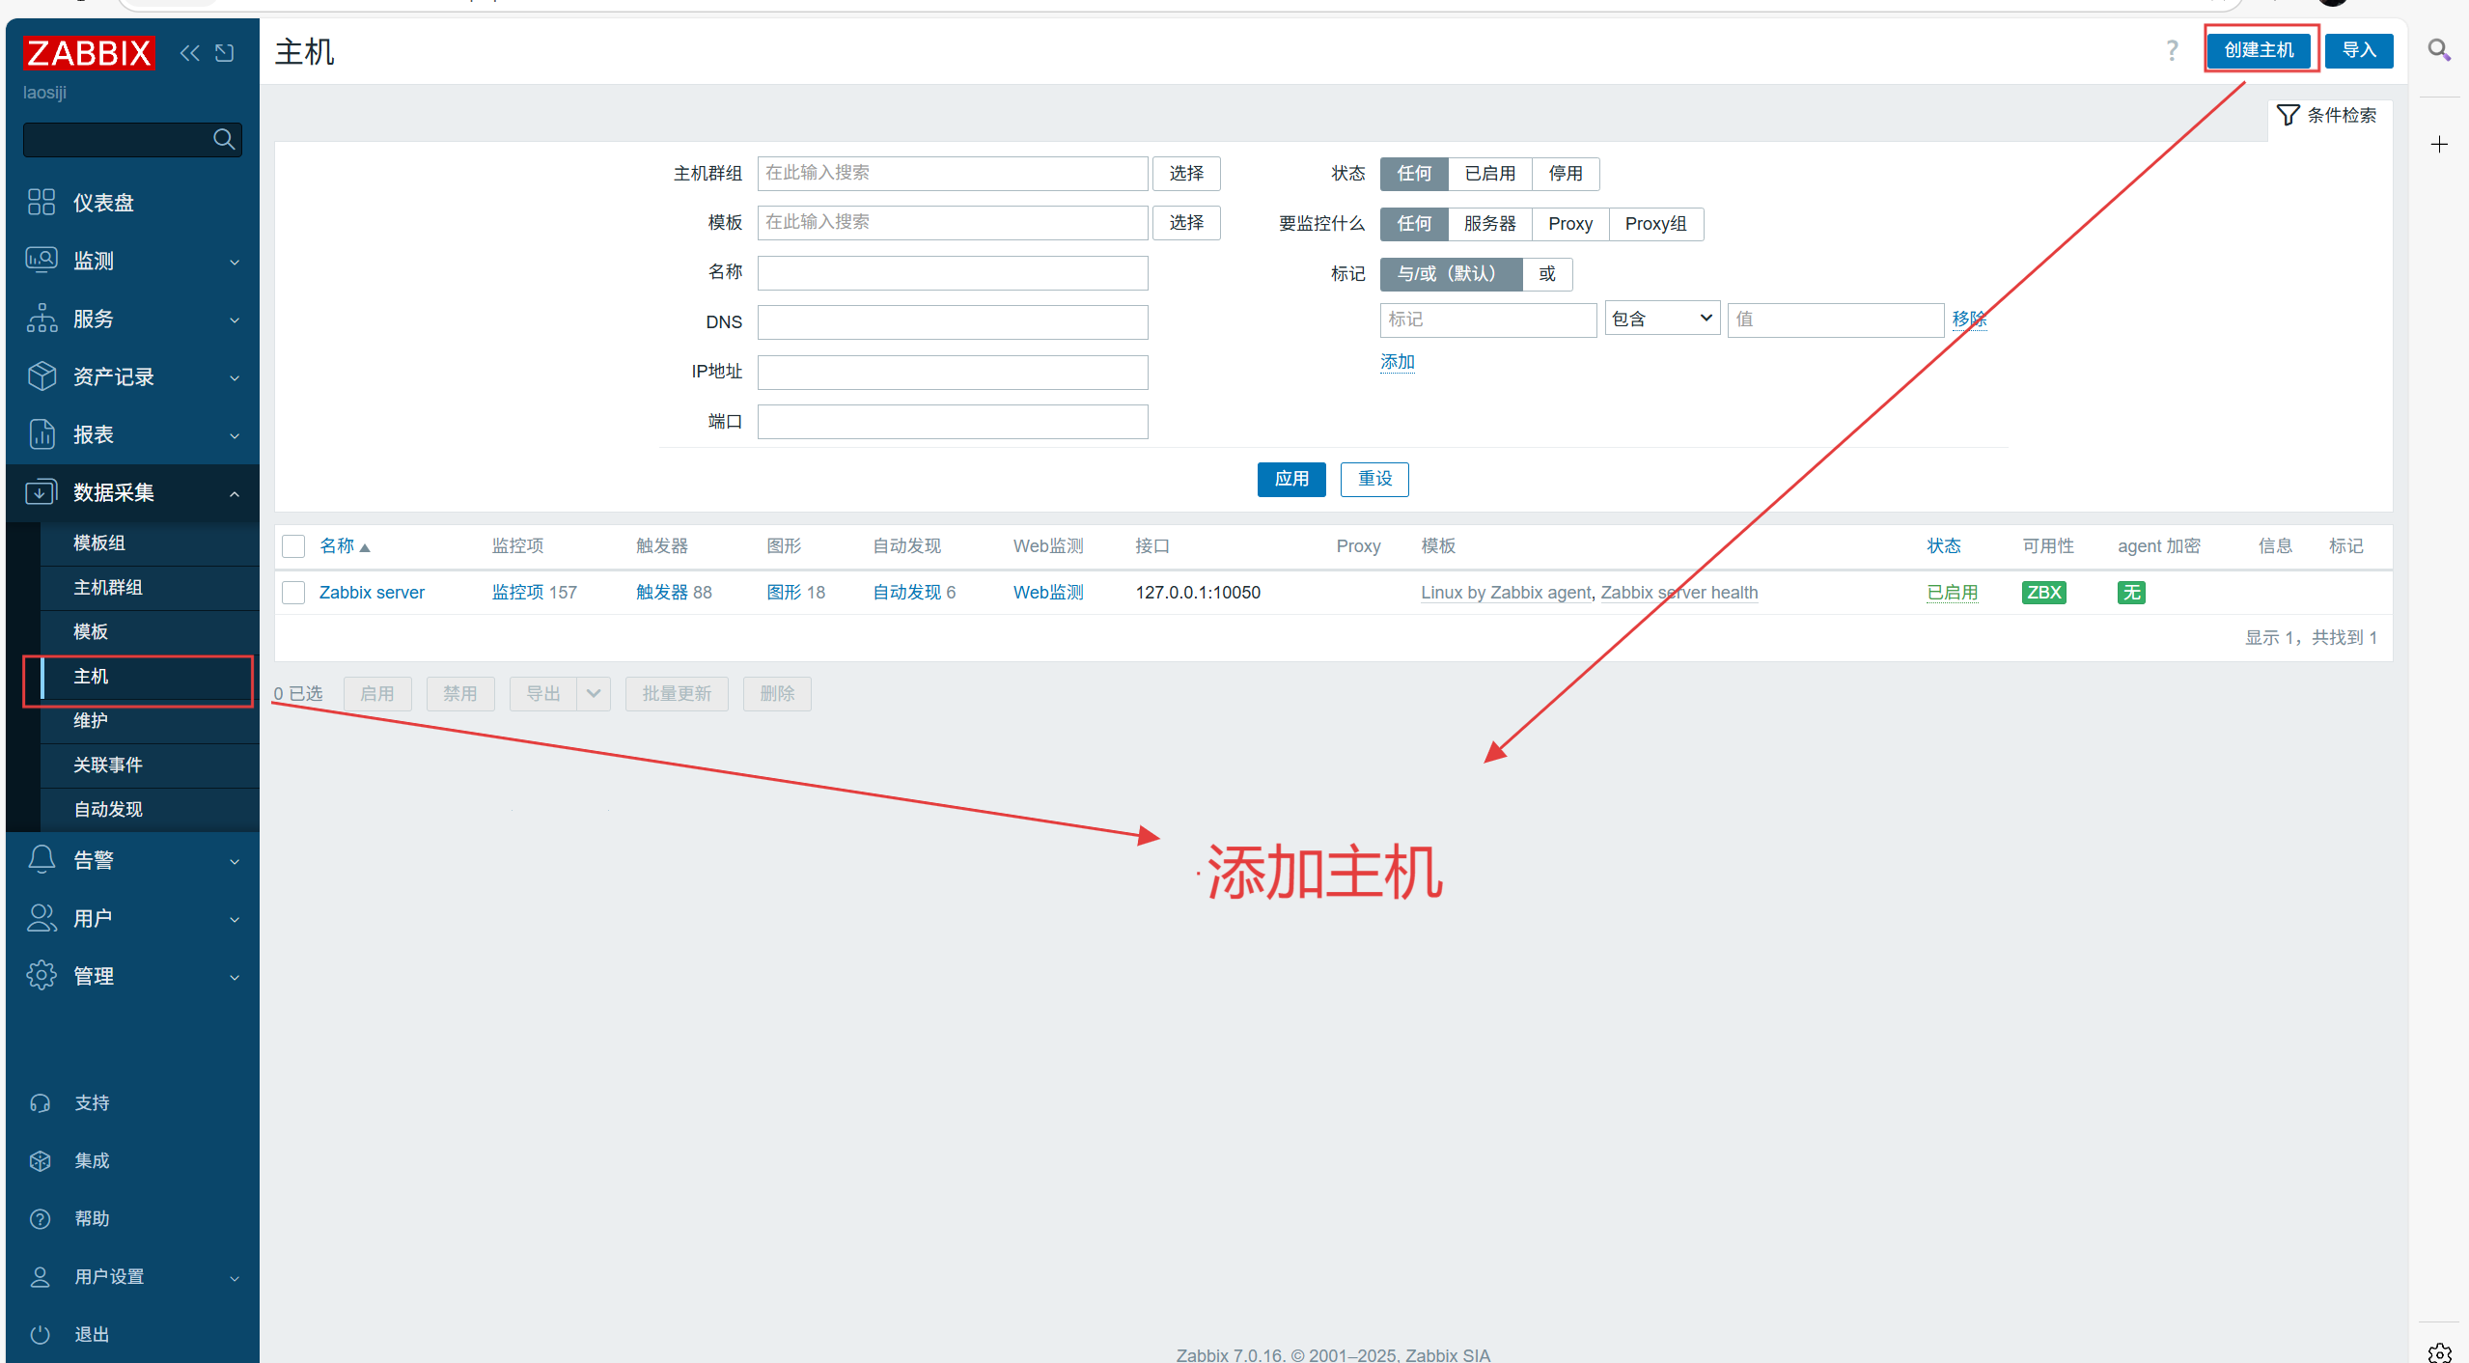Screen dimensions: 2469x1363
Task: Hide sidebar using the kiosk-style icon
Action: pyautogui.click(x=225, y=53)
